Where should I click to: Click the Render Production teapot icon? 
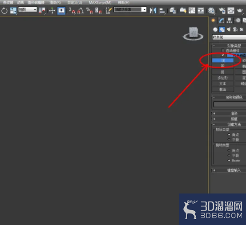coord(240,11)
